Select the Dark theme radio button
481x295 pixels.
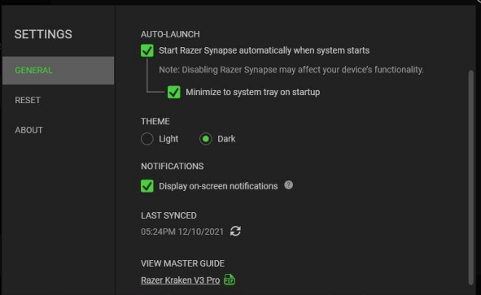coord(206,139)
